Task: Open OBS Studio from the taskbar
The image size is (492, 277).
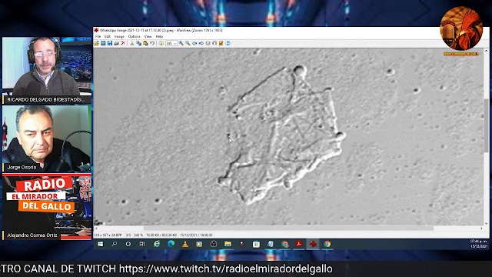Action: click(214, 244)
